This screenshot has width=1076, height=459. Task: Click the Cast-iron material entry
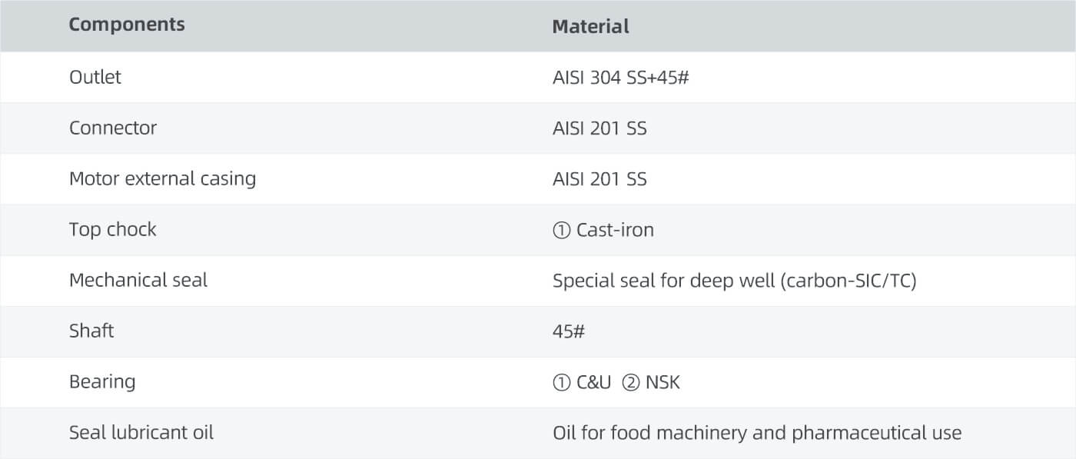(x=615, y=230)
